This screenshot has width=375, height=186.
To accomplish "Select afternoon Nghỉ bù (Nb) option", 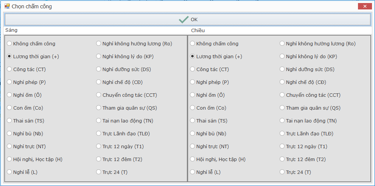I will click(208, 133).
